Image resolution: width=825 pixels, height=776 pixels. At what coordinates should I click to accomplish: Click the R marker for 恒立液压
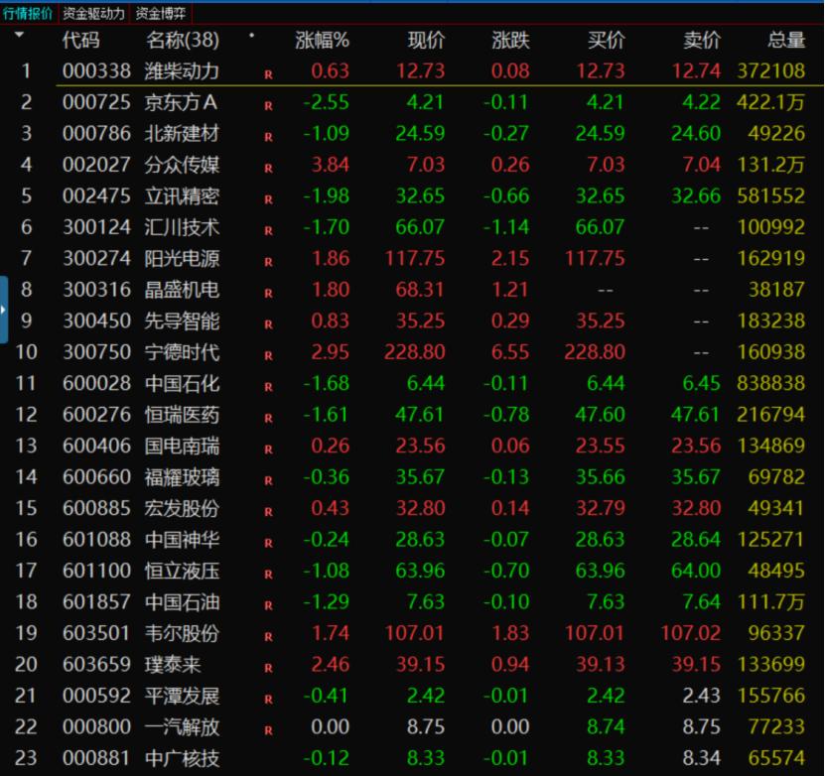coord(268,575)
